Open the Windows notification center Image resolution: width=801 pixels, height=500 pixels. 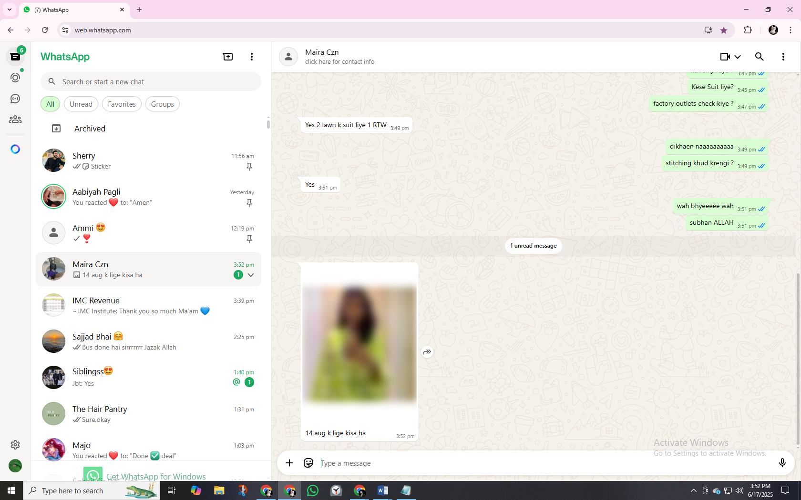click(785, 490)
